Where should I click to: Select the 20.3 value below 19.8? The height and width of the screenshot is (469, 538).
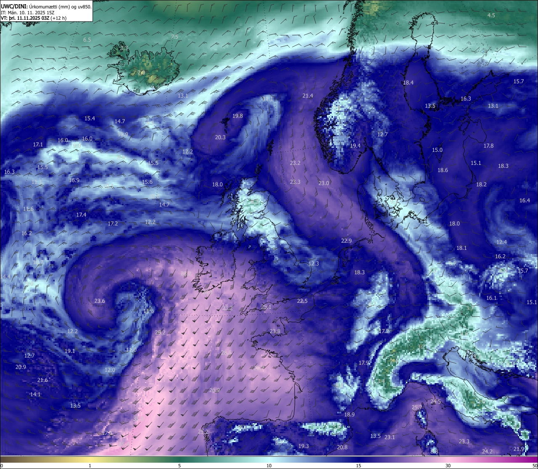(220, 138)
